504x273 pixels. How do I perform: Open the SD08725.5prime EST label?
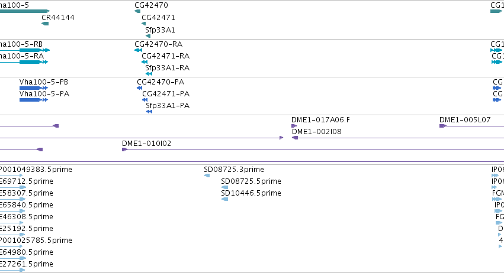point(251,181)
